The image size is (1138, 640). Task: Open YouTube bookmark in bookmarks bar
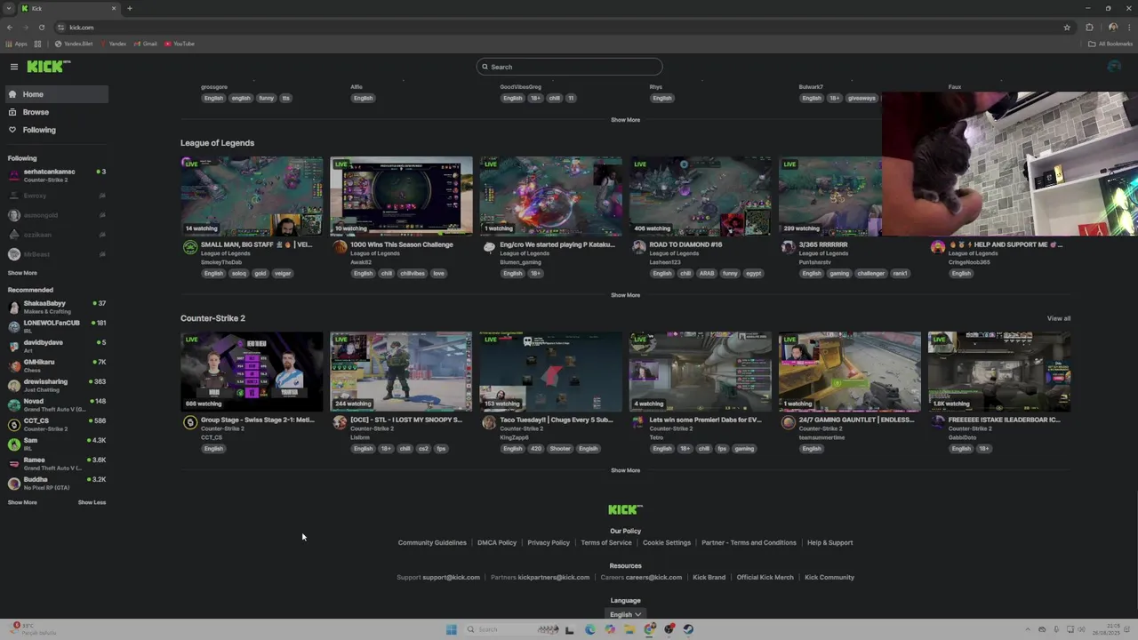tap(180, 44)
